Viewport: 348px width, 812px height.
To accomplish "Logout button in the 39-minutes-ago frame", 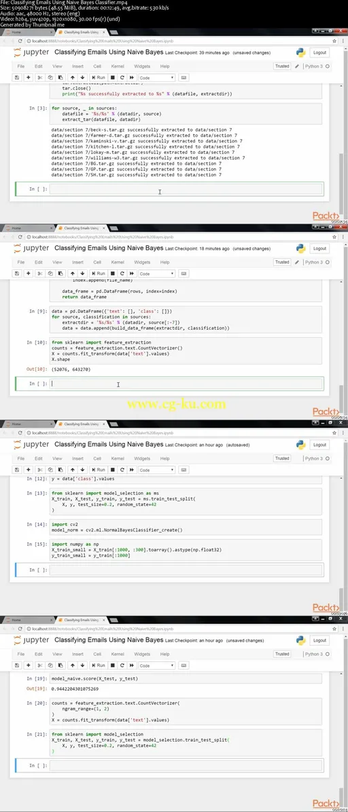I will pyautogui.click(x=319, y=52).
